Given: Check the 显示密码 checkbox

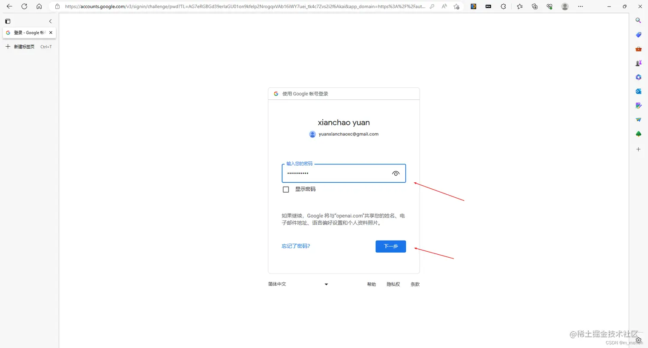Looking at the screenshot, I should coord(286,189).
